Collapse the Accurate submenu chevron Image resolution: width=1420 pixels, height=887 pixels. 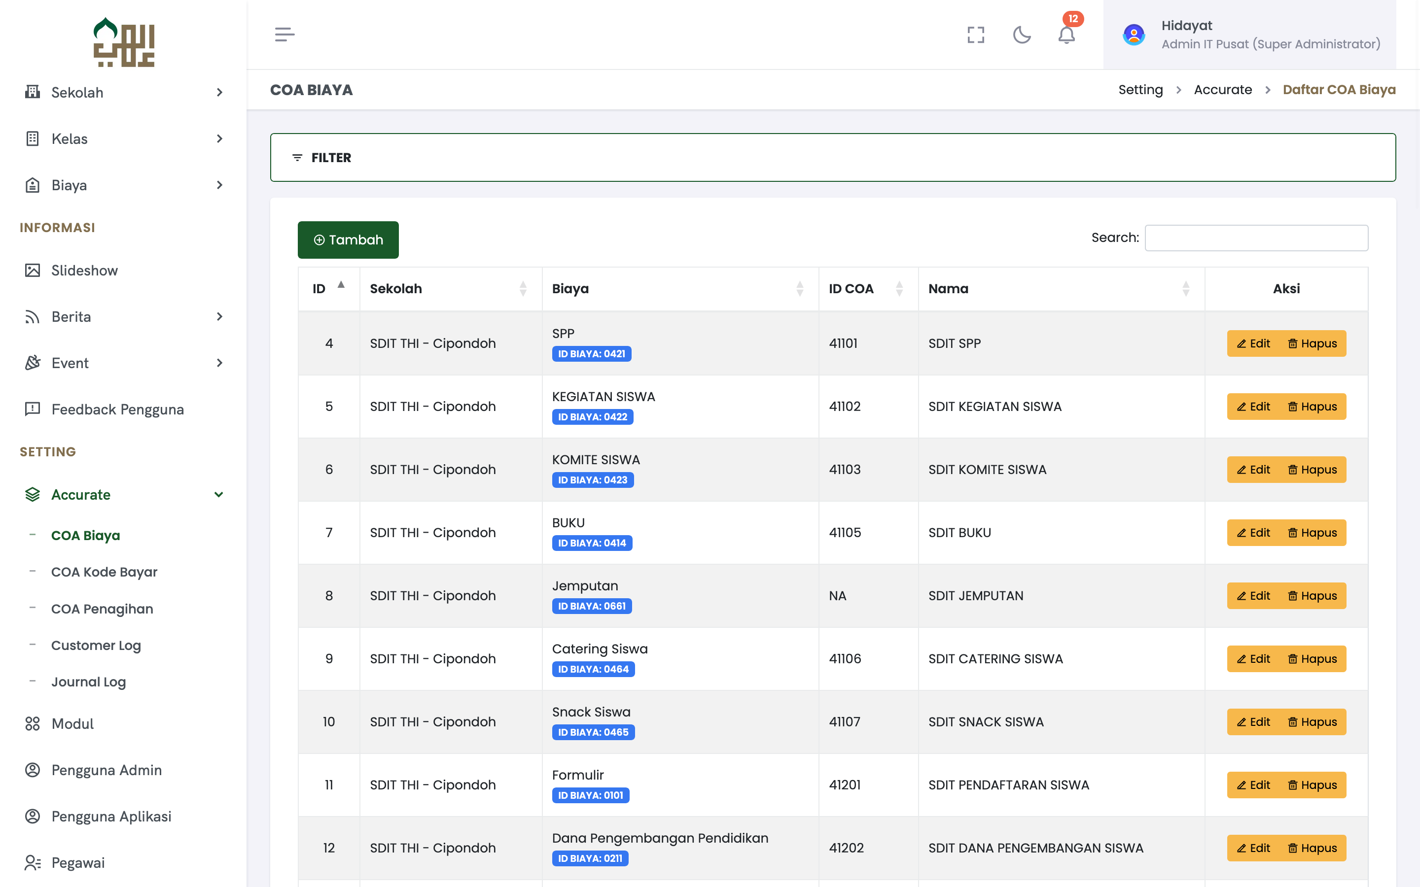coord(219,495)
